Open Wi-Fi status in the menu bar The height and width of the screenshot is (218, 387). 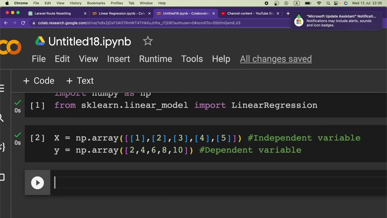click(x=319, y=3)
